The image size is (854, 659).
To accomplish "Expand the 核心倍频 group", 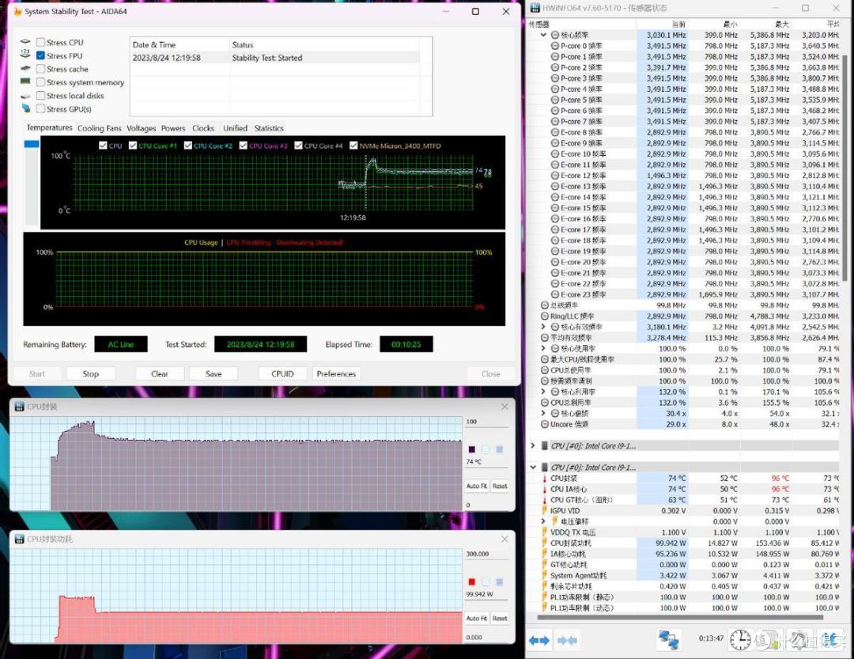I will (543, 413).
